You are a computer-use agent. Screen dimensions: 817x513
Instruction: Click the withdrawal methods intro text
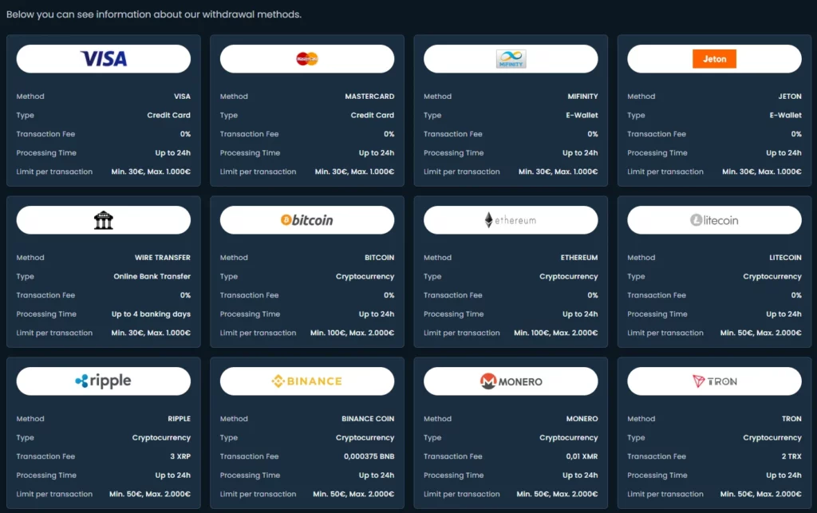(x=154, y=14)
